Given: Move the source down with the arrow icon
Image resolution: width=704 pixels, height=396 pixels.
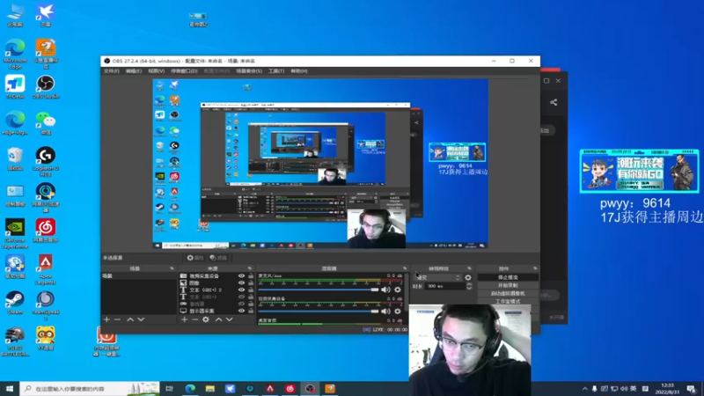Looking at the screenshot, I should [230, 319].
